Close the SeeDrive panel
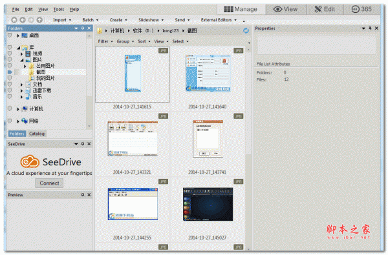The width and height of the screenshot is (388, 255). (x=89, y=144)
